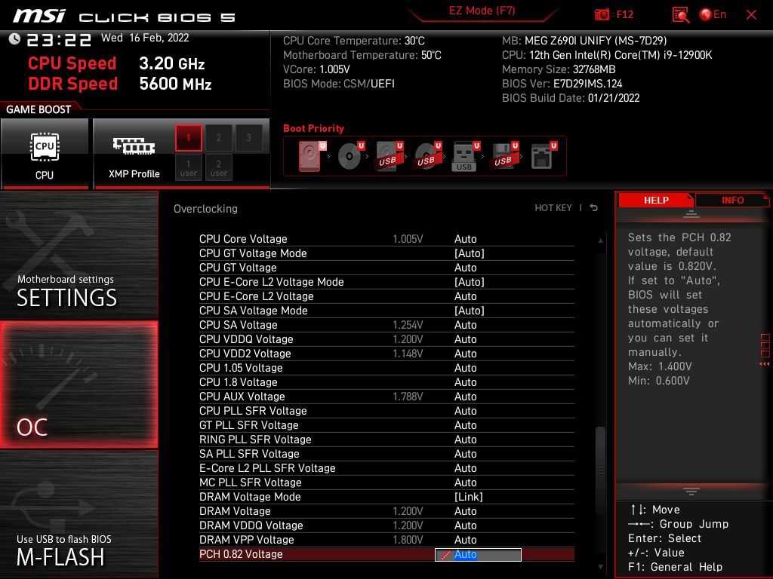This screenshot has width=773, height=579.
Task: Switch to EZ Mode (F7)
Action: tap(482, 11)
